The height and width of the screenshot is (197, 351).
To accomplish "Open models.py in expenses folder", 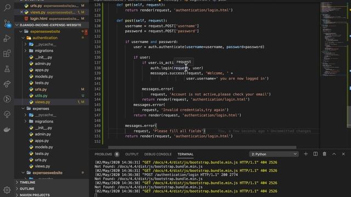I will [x=52, y=147].
